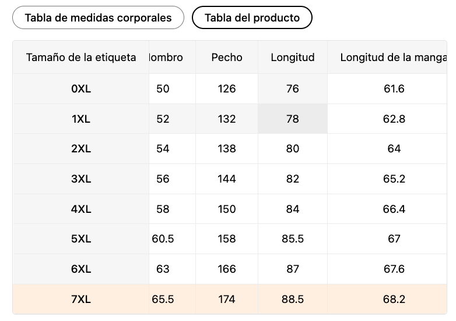Click the highlighted 78 length cell

[293, 119]
